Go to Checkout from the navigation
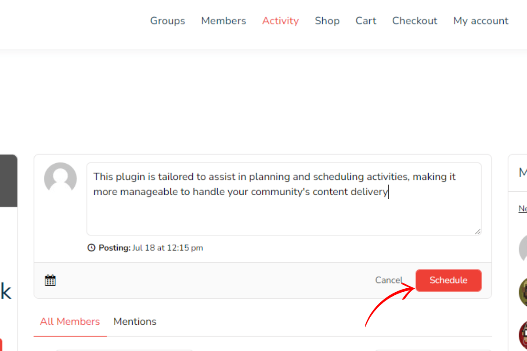This screenshot has height=351, width=527. pyautogui.click(x=415, y=21)
